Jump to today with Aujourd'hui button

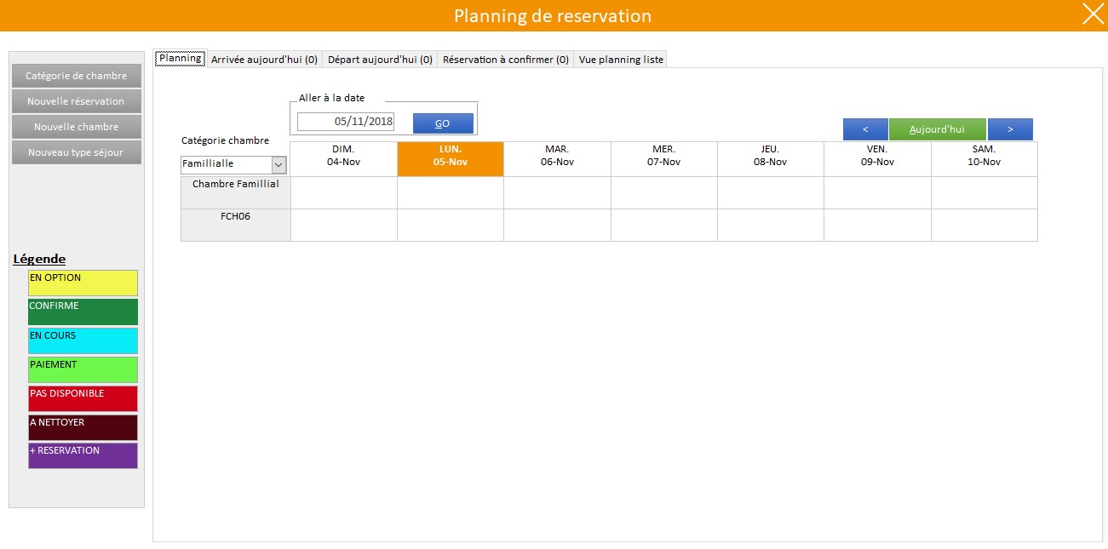pos(937,129)
